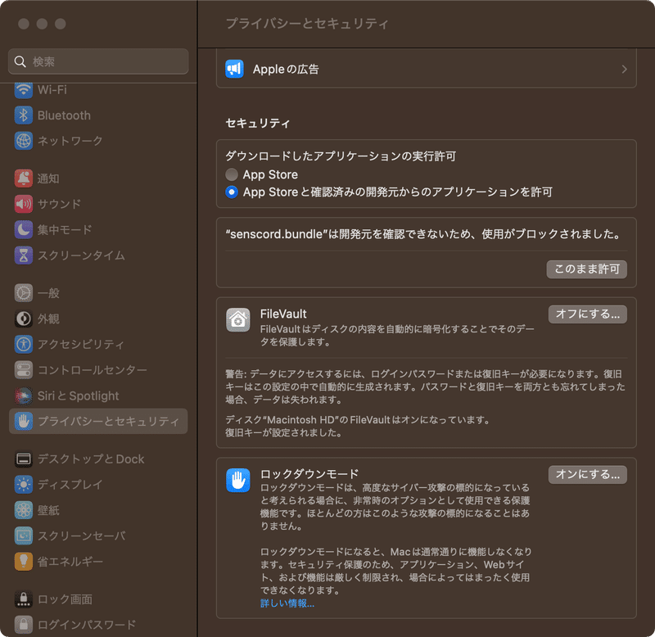Turn off FileVault with オフにする button
Viewport: 655px width, 637px height.
[x=587, y=314]
